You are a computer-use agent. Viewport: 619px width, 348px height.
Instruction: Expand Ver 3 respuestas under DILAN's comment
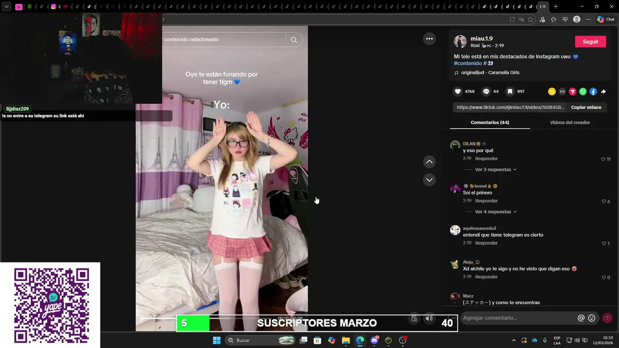click(x=496, y=170)
